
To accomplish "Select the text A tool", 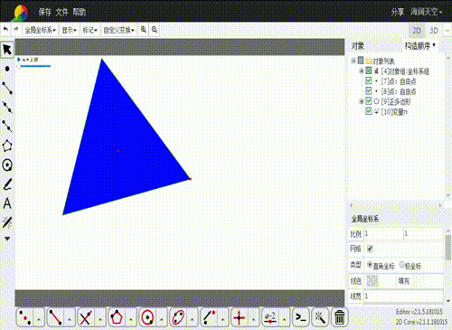I will click(7, 203).
